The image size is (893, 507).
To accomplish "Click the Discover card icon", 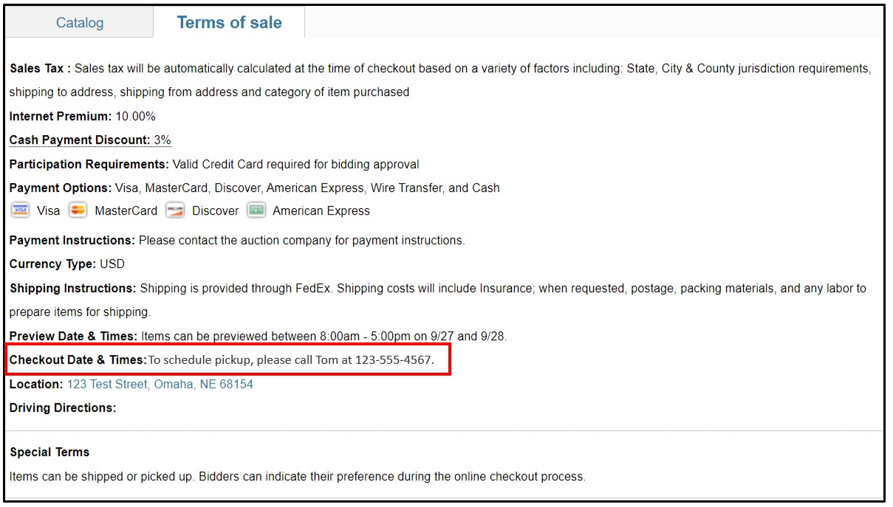I will 175,210.
